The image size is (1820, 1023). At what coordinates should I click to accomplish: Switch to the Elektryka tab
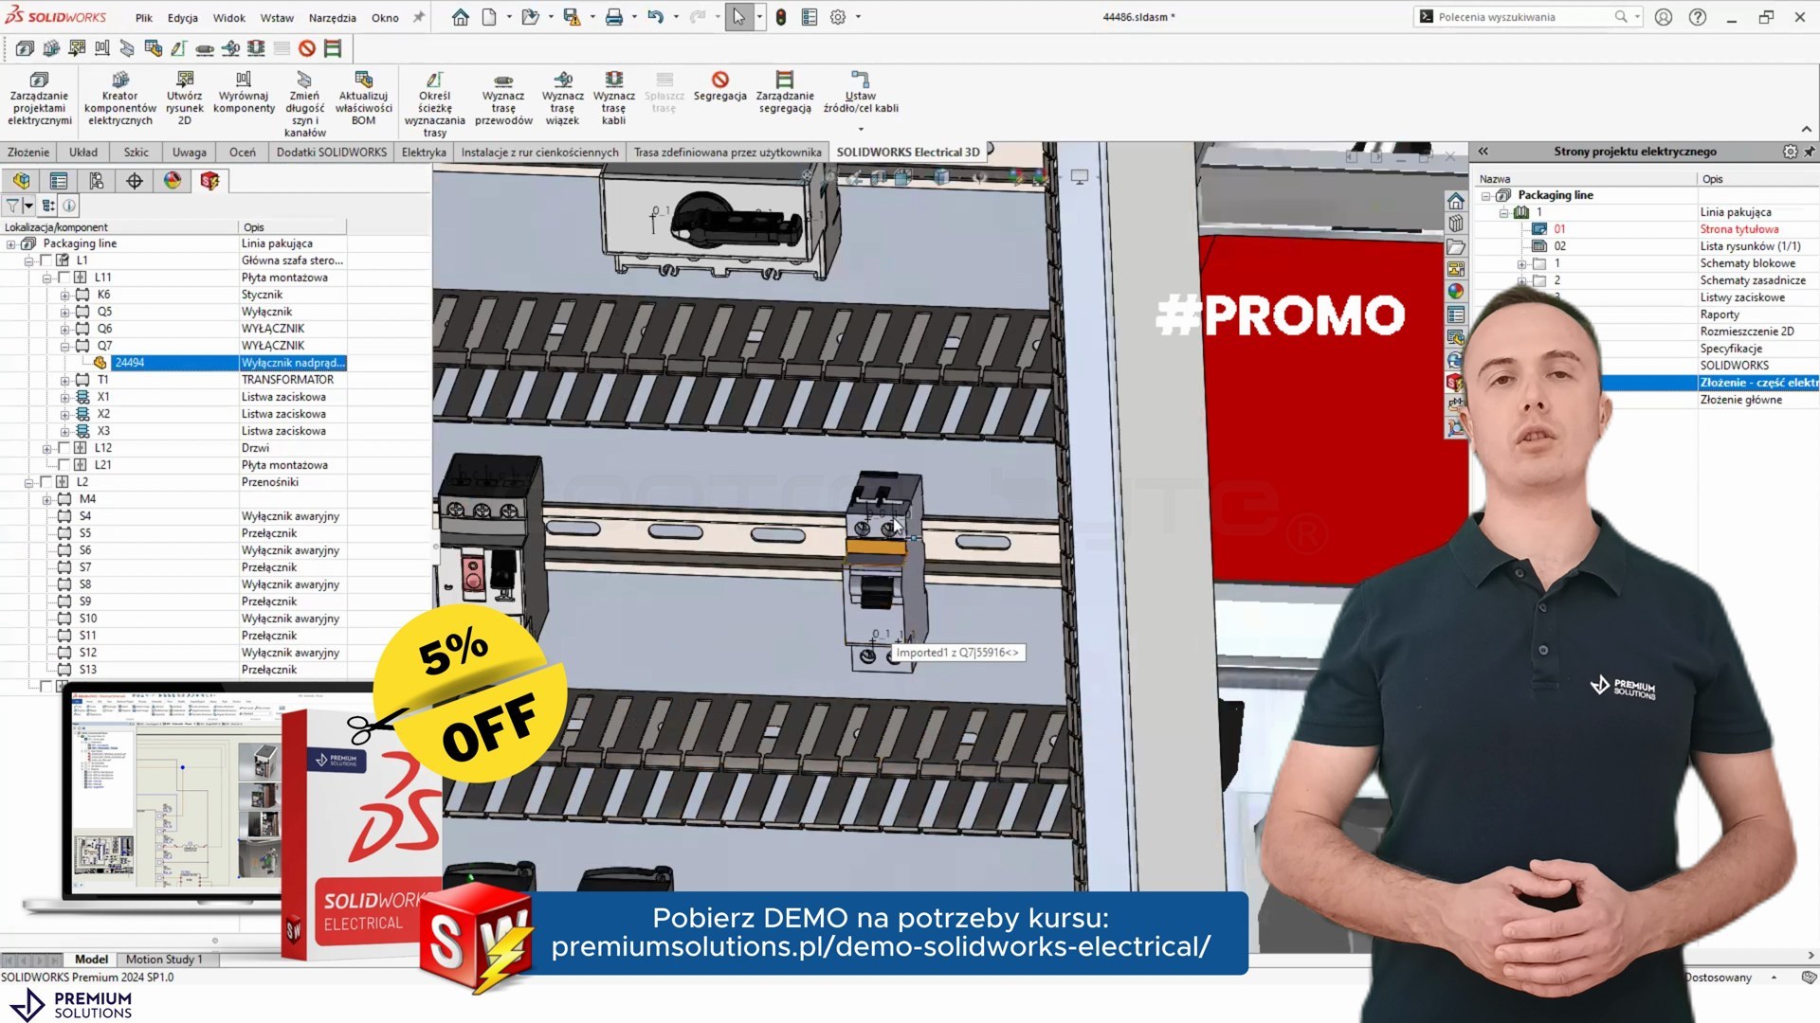click(x=424, y=152)
